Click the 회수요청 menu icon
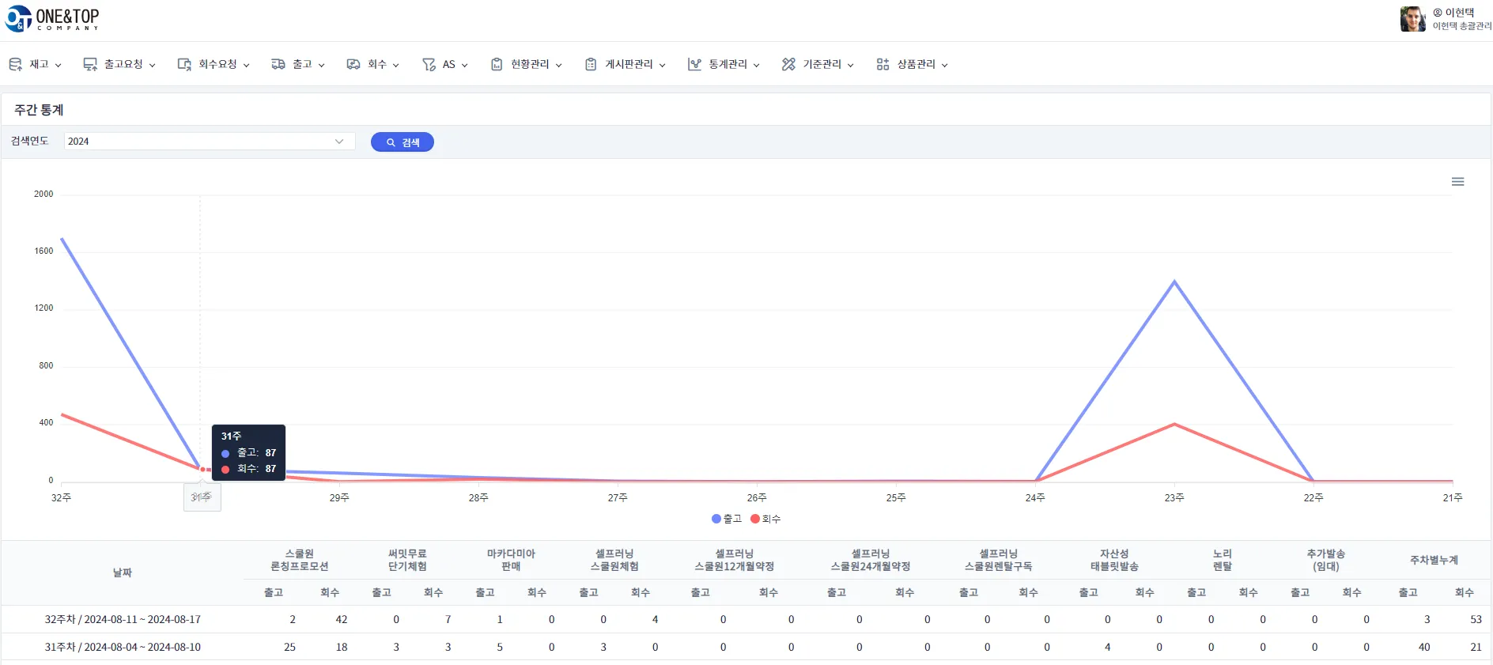The width and height of the screenshot is (1493, 665). (184, 64)
